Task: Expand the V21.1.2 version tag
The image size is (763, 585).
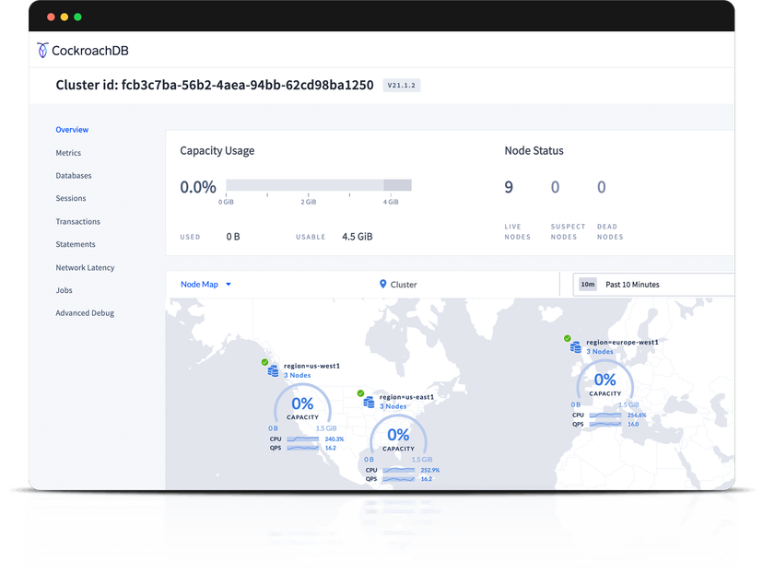Action: 401,85
